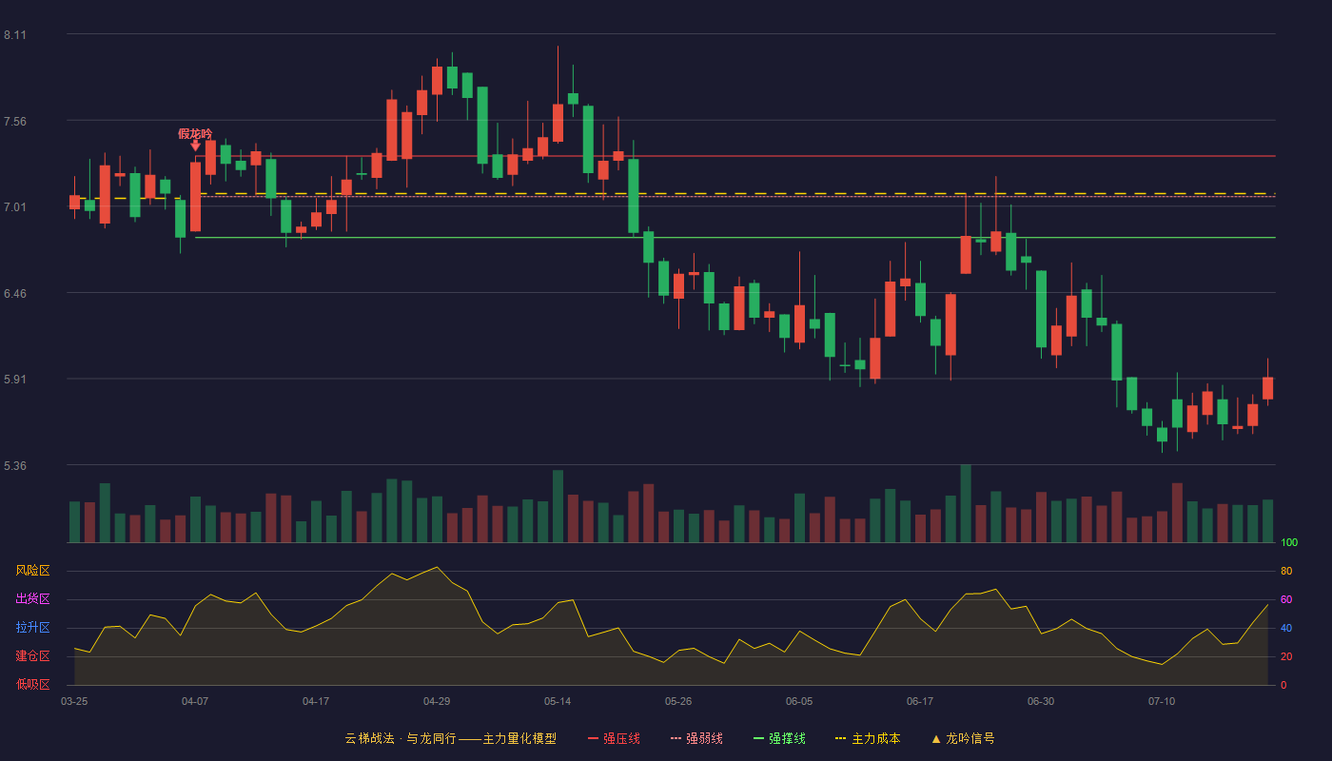Toggle the 强撑线 legend item

779,738
